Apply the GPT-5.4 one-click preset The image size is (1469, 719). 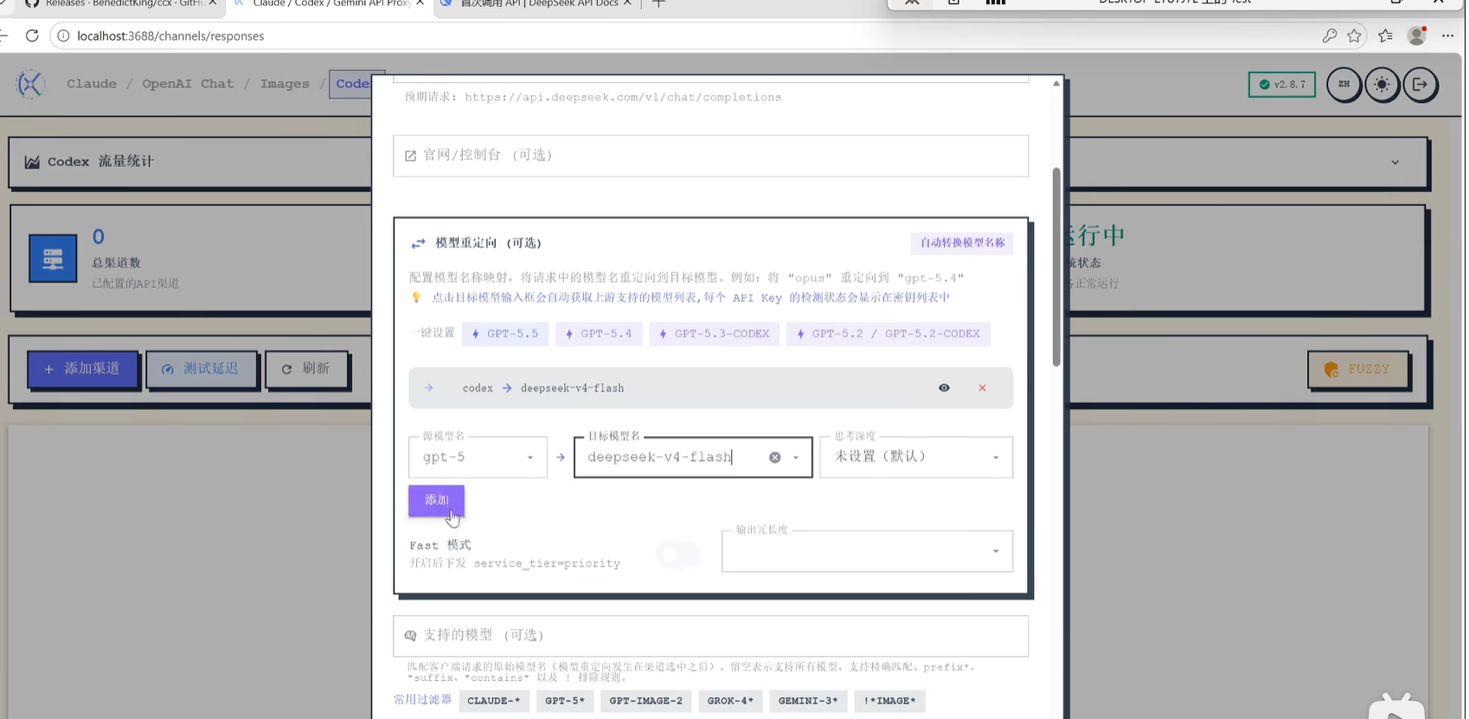(x=599, y=334)
